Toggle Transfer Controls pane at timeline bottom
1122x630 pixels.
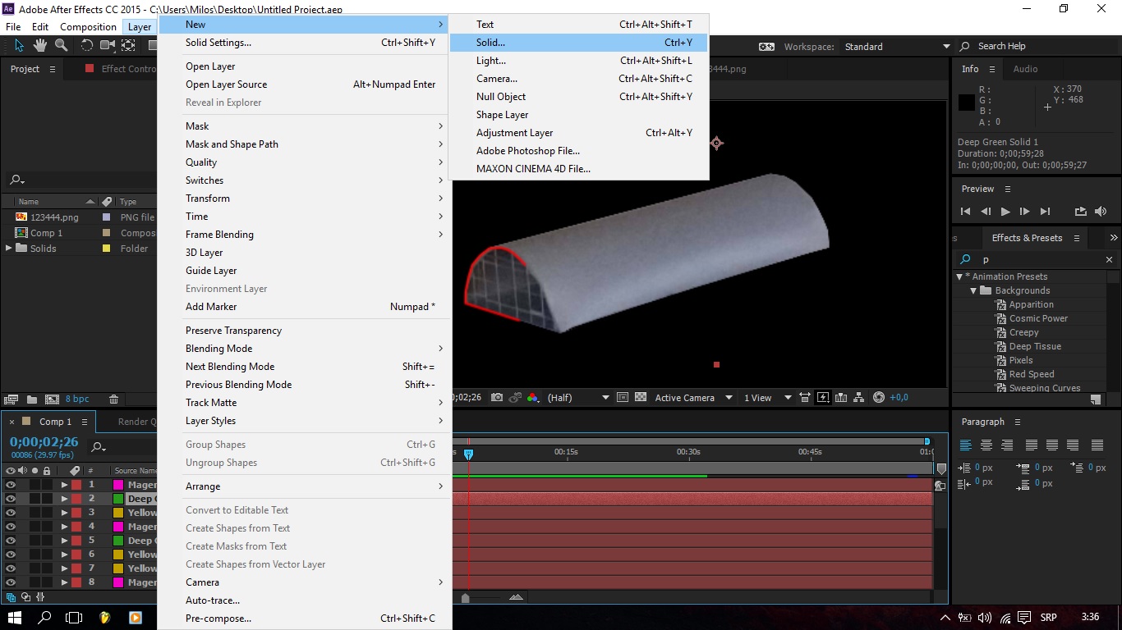25,597
